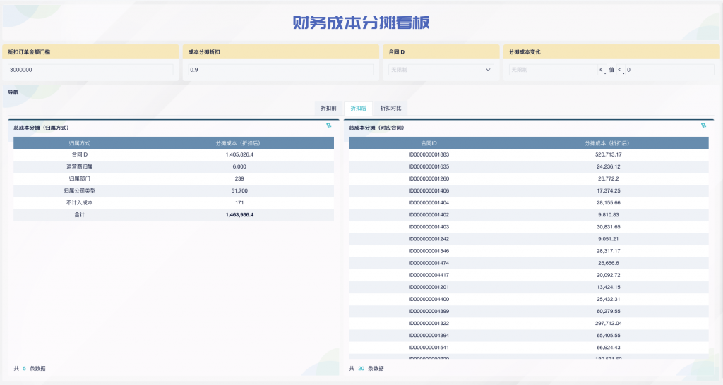Select the 归属公司类型 row

pyautogui.click(x=79, y=190)
